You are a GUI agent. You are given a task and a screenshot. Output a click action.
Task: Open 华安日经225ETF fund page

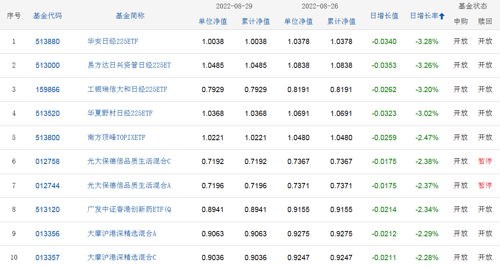pyautogui.click(x=113, y=41)
